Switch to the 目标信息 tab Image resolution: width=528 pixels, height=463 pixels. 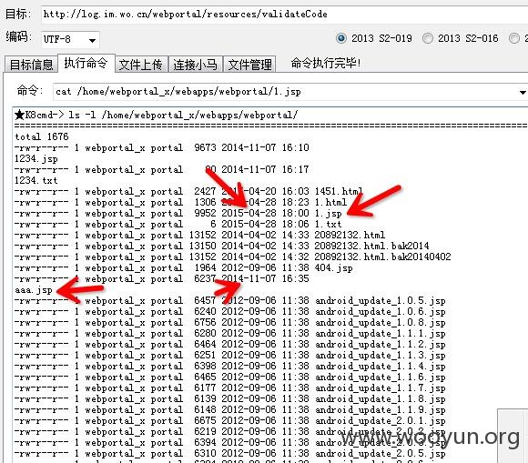click(x=31, y=65)
